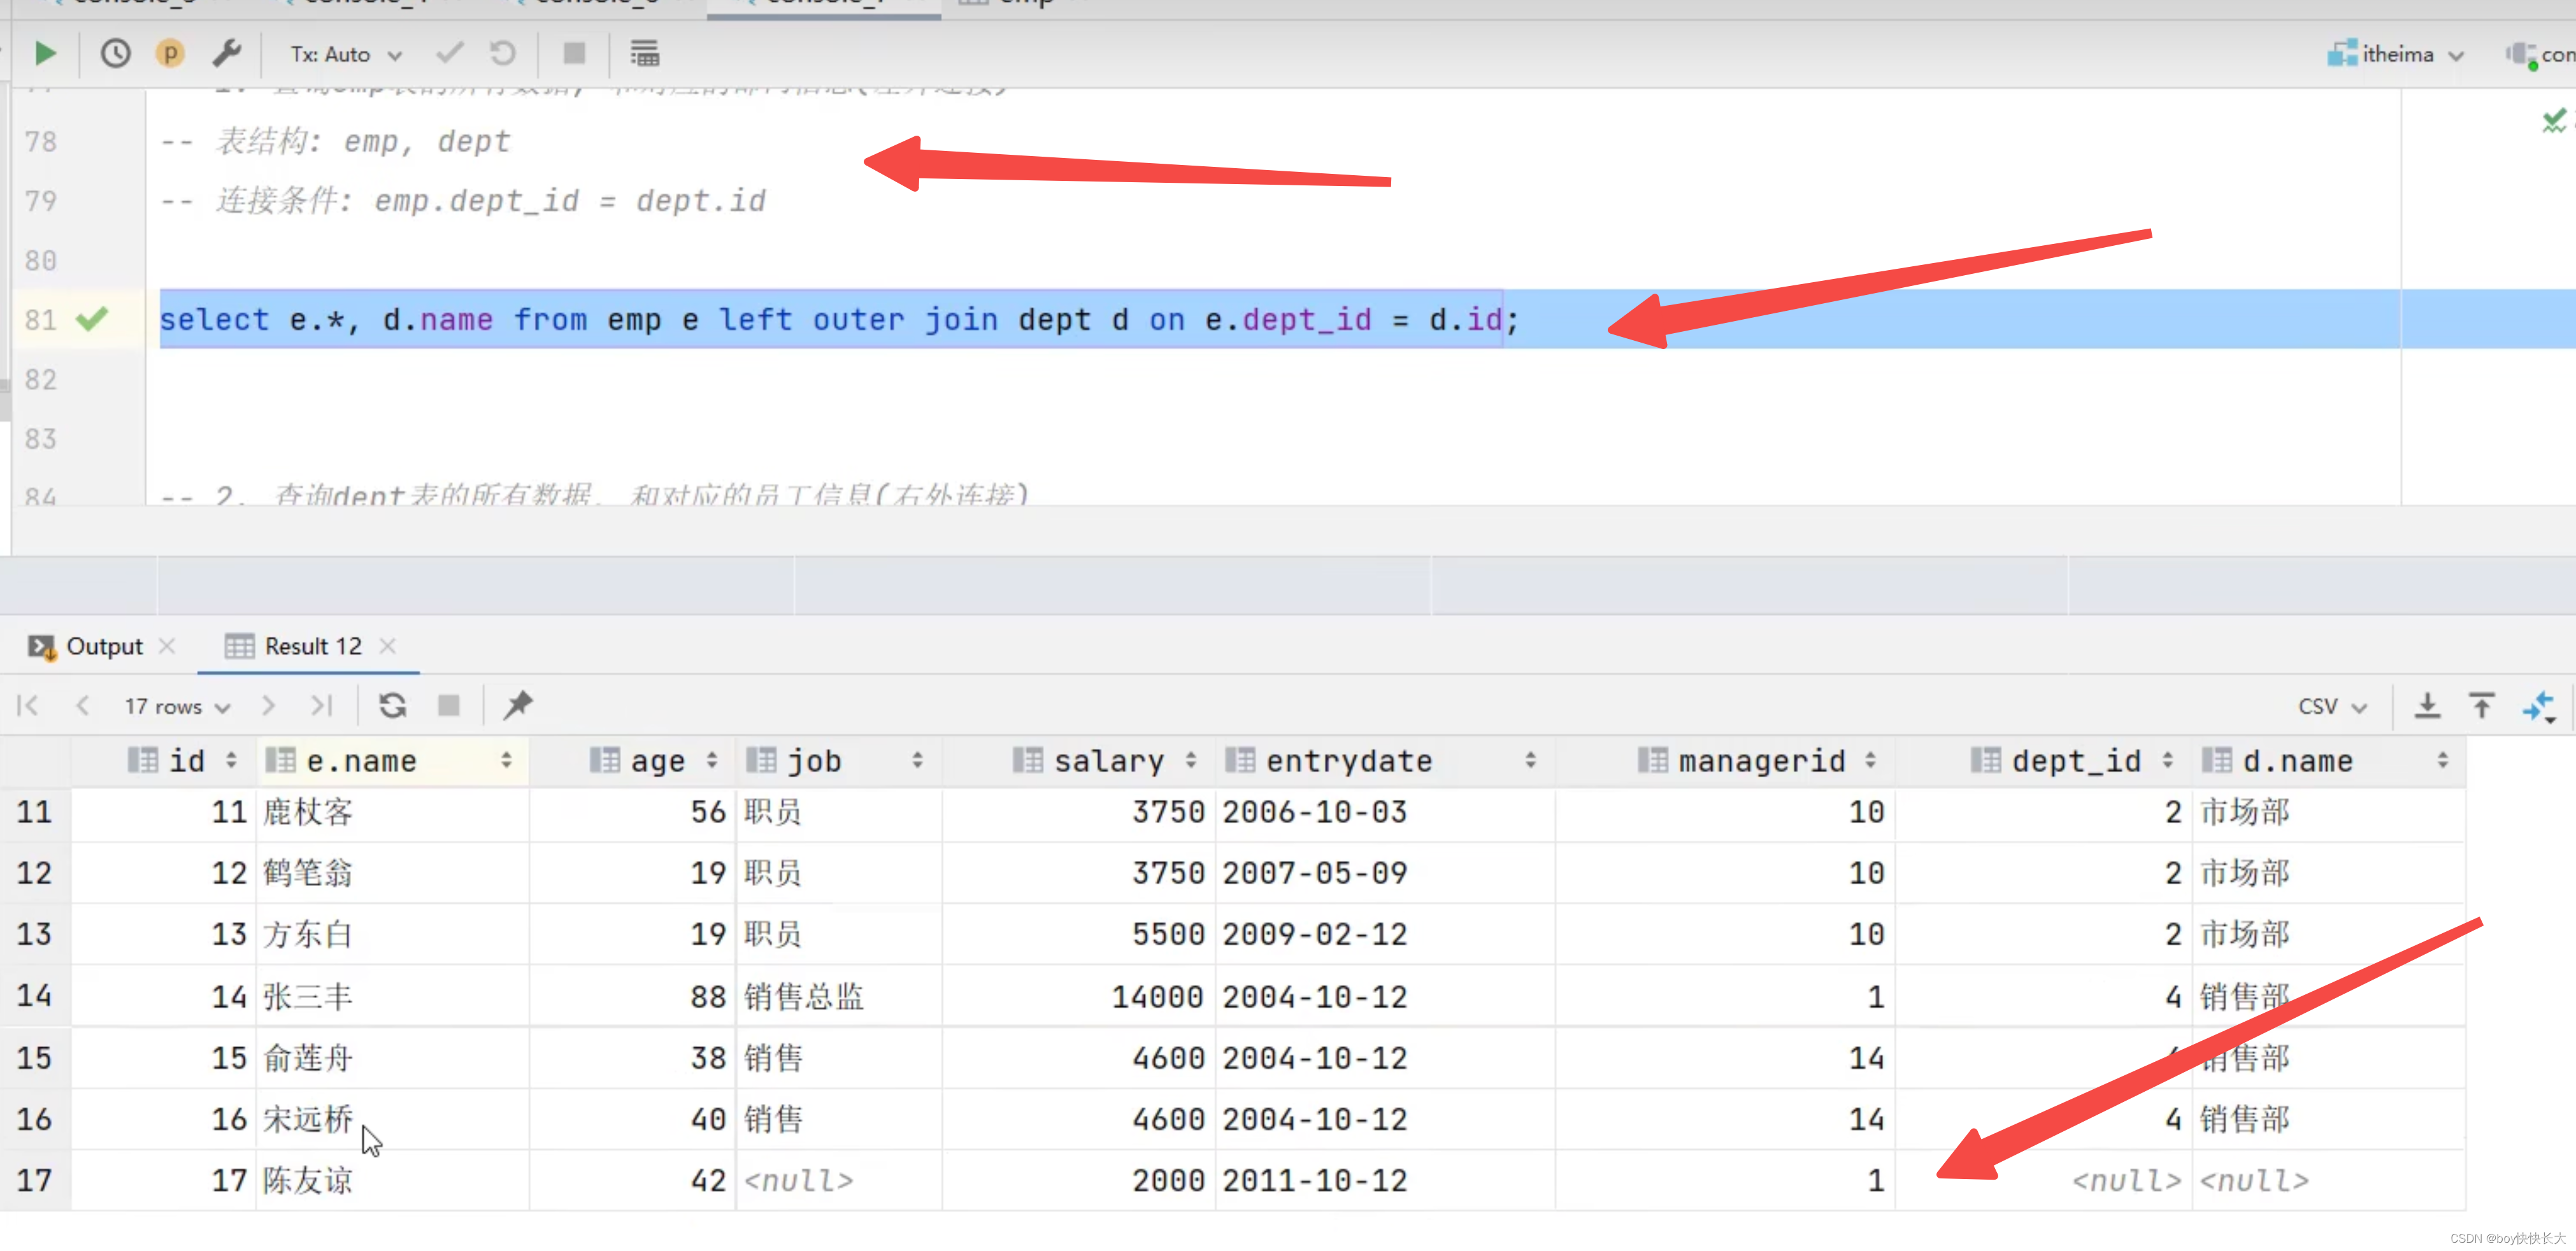This screenshot has width=2576, height=1251.
Task: Click the rollback arrow icon
Action: 503,53
